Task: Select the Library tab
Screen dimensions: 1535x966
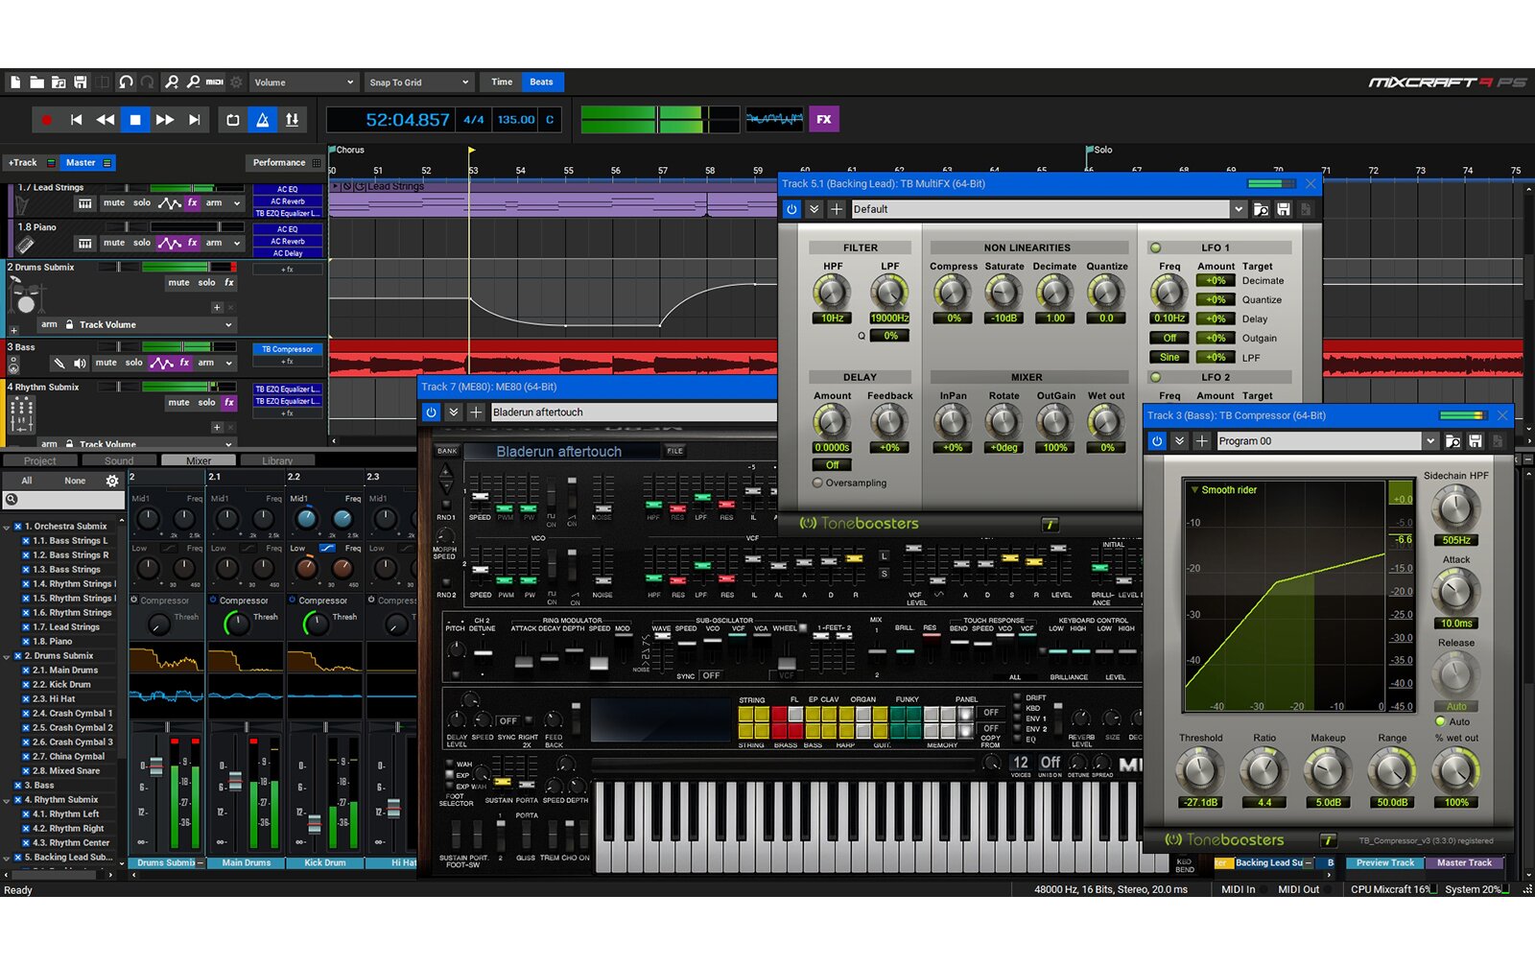Action: 277,460
